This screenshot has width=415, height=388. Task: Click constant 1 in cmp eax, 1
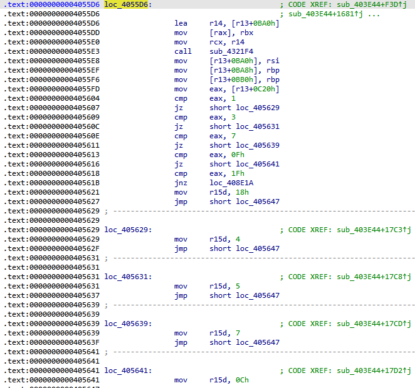(233, 98)
